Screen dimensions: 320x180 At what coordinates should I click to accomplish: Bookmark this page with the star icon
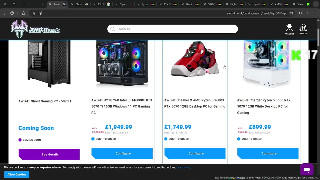click(34, 13)
